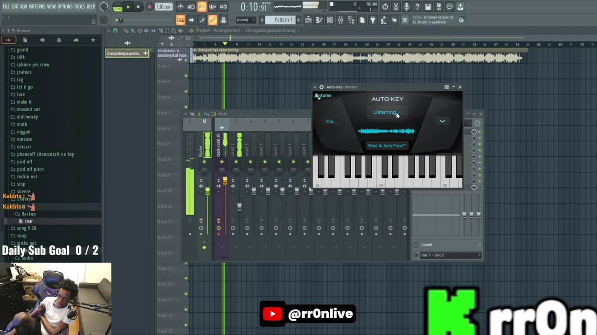The image size is (597, 335).
Task: Toggle the playlist snap magnet icon
Action: click(116, 31)
